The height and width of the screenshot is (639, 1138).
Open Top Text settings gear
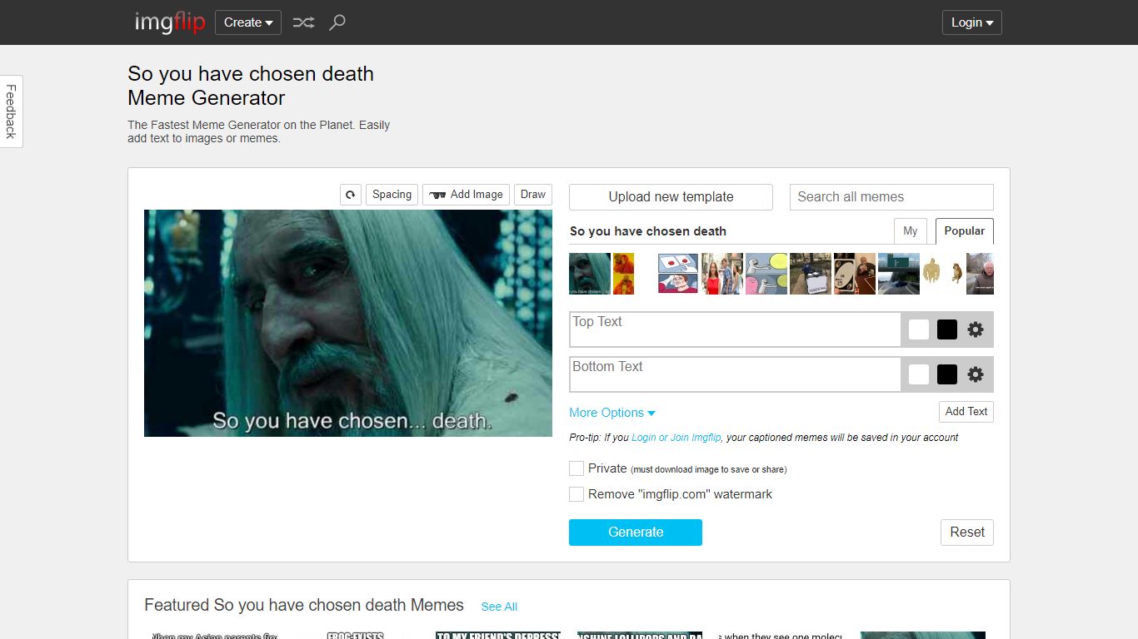(976, 329)
